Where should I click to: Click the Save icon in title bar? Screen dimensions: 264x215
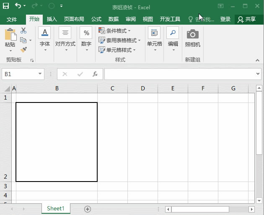coord(6,6)
